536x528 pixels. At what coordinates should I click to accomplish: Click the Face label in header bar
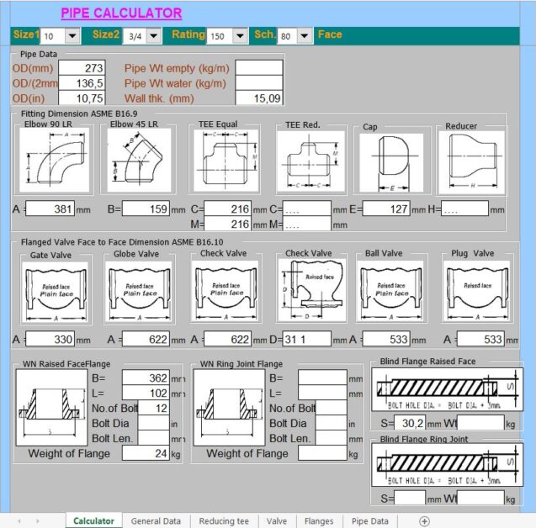[330, 34]
